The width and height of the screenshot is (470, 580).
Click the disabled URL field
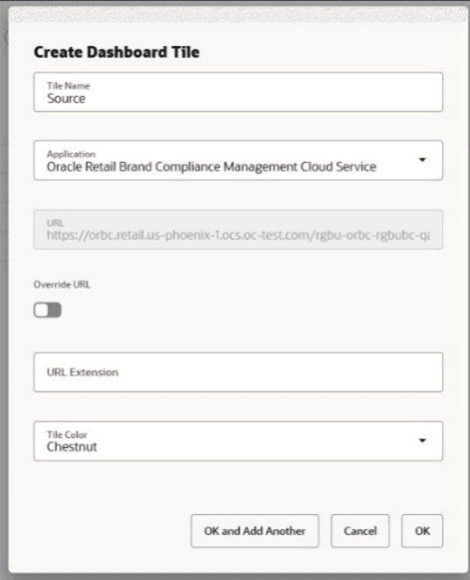[238, 230]
